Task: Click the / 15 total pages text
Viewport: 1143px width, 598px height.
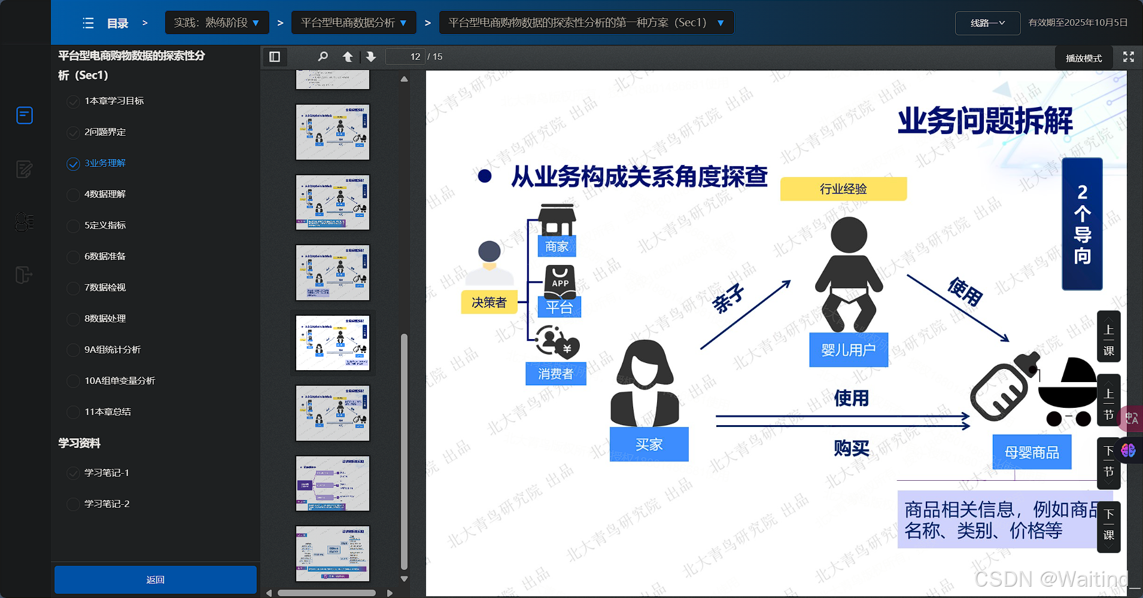Action: click(435, 57)
